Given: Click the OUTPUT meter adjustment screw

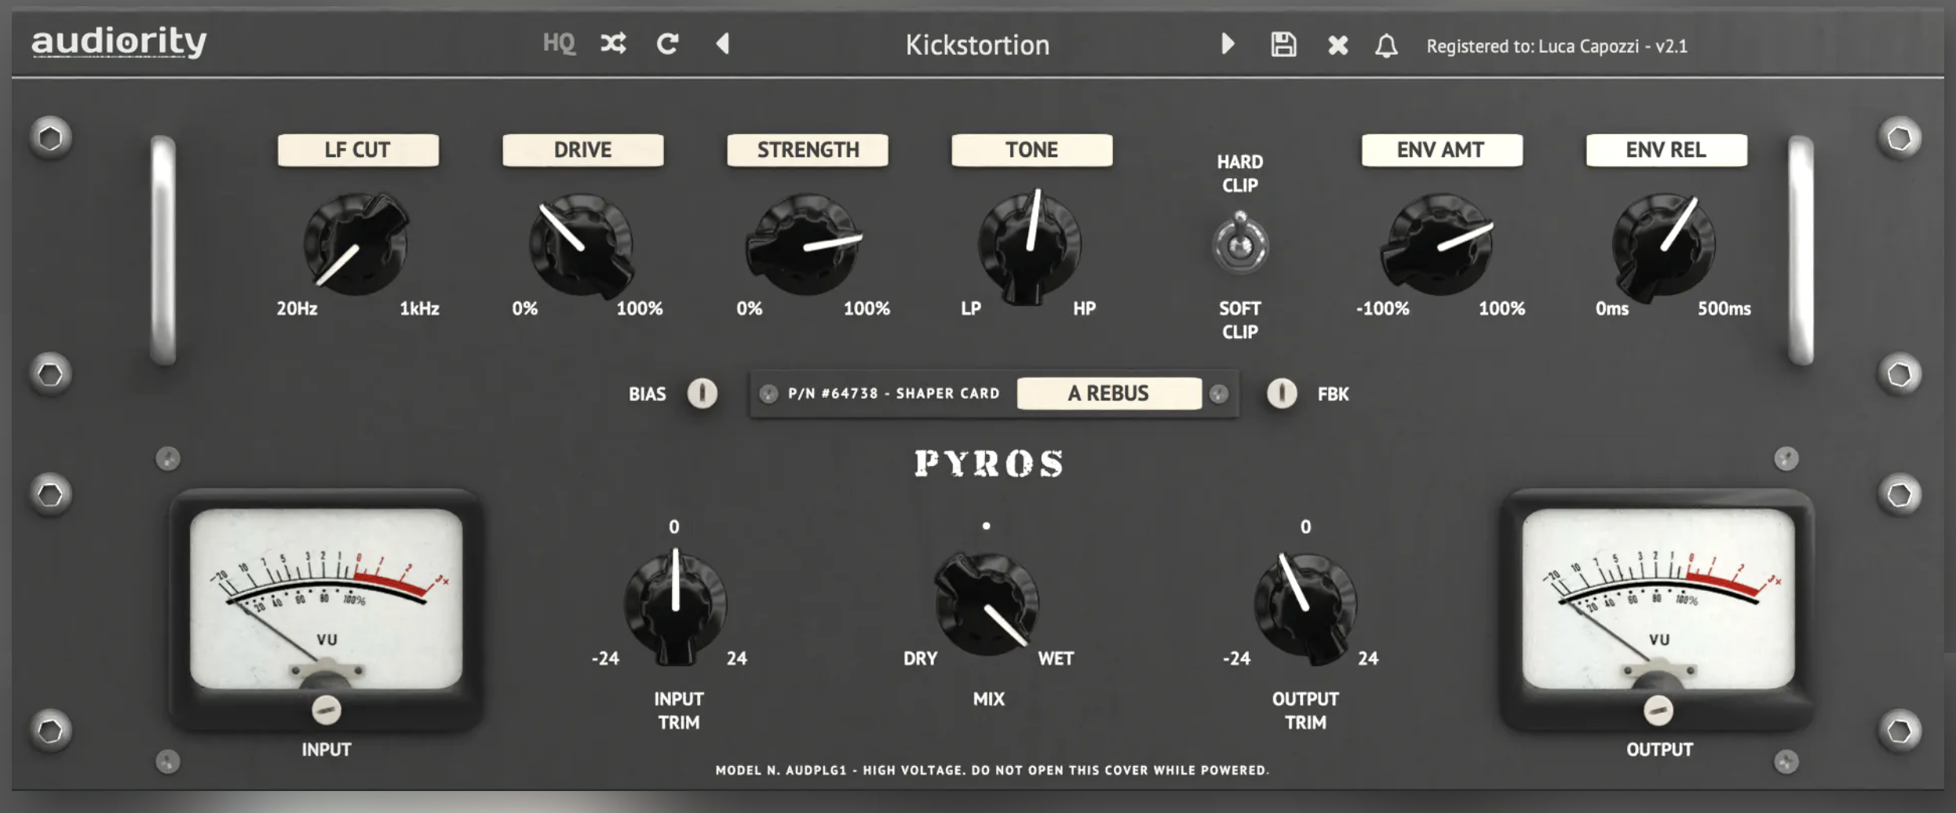Looking at the screenshot, I should point(1658,710).
